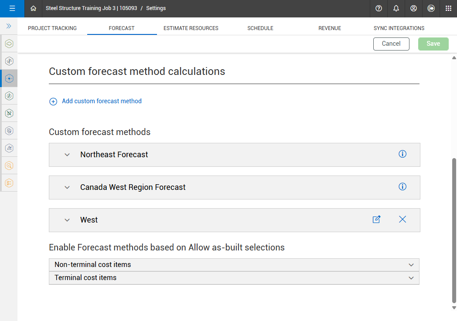Open the Estimate Resources tab
457x321 pixels.
(x=191, y=28)
